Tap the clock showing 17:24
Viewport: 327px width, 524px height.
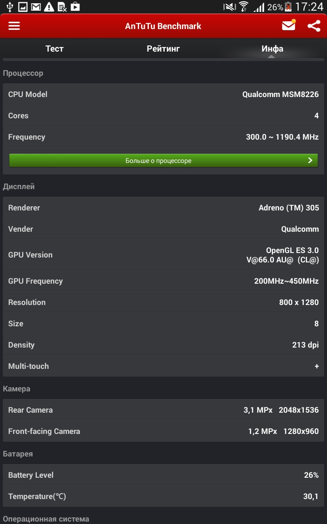point(309,7)
